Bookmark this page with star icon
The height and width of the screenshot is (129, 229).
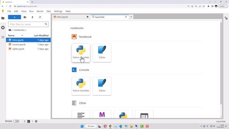click(x=204, y=6)
